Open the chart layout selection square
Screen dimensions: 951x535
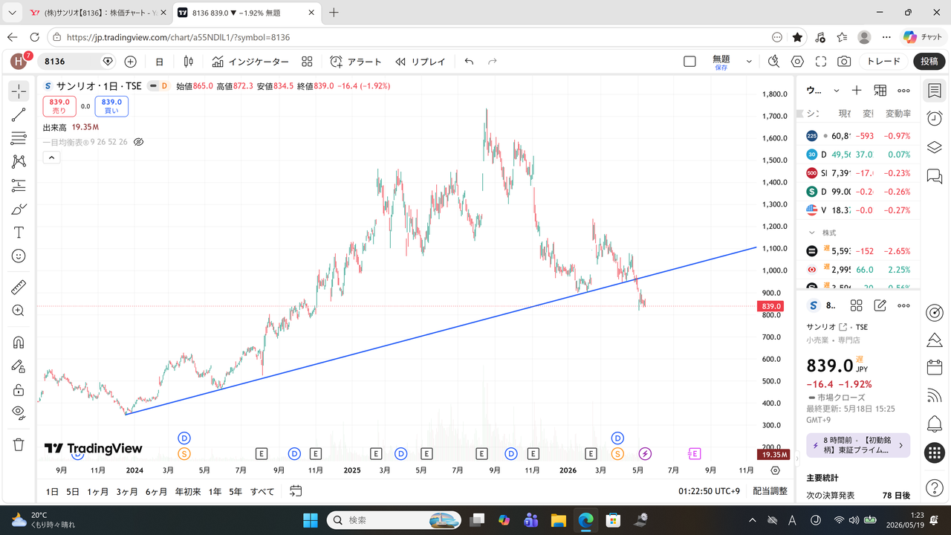[689, 62]
